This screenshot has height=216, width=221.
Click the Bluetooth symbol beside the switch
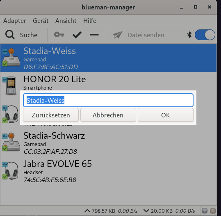tap(189, 35)
